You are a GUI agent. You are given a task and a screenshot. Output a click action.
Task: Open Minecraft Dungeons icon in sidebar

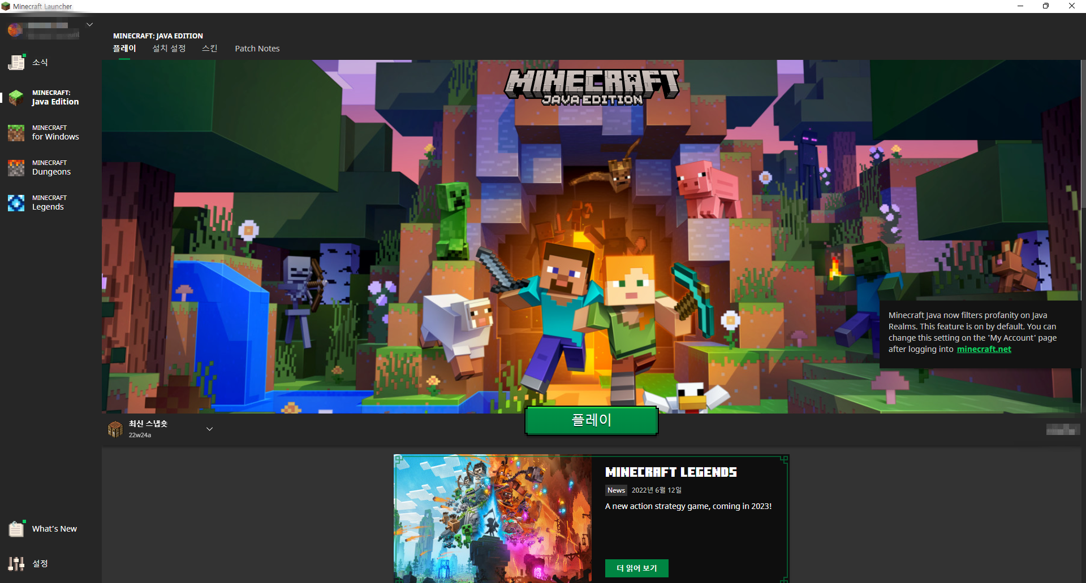[16, 168]
